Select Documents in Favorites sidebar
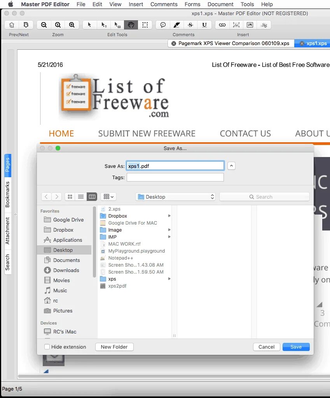Screen dimensions: 330x398 tap(64, 260)
